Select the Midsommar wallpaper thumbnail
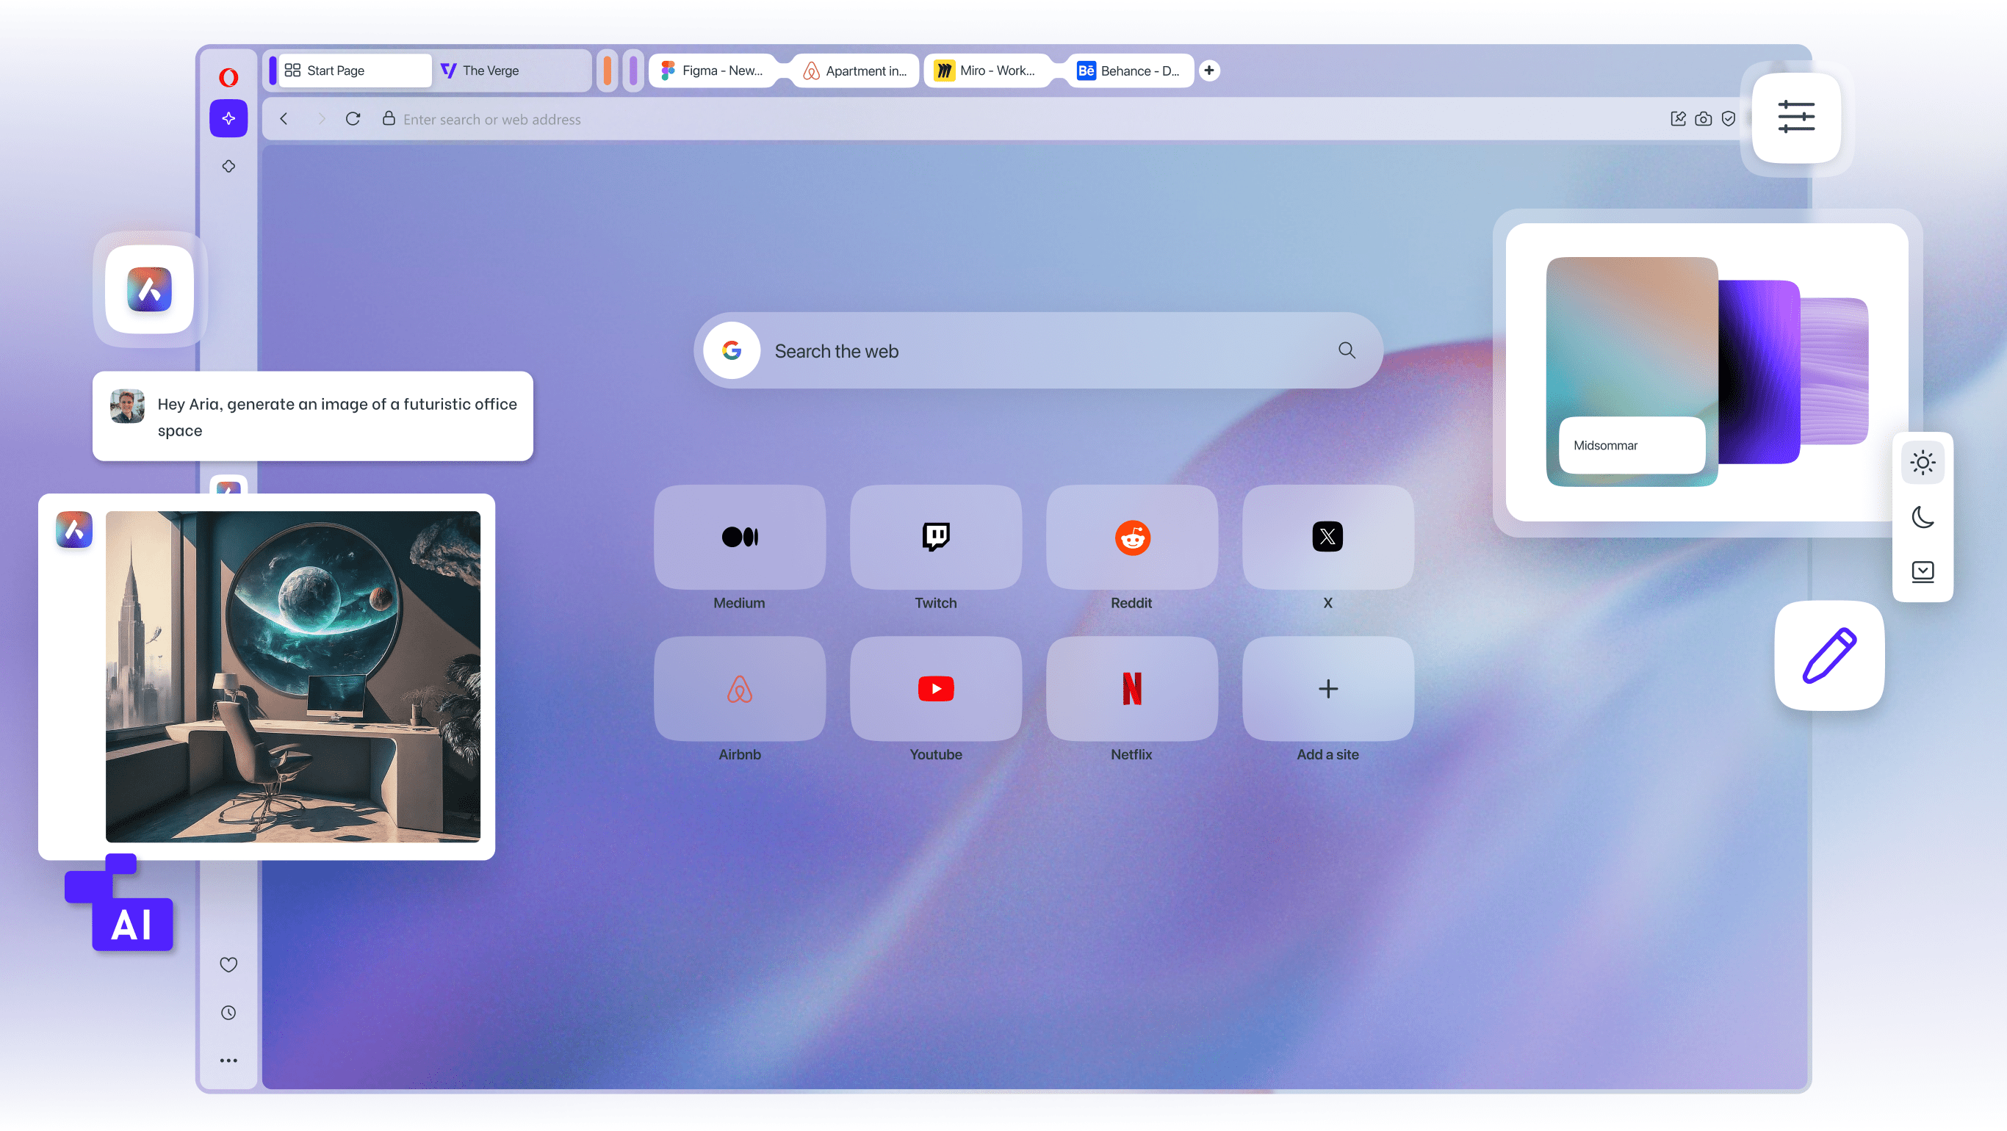This screenshot has height=1131, width=2007. pyautogui.click(x=1632, y=372)
